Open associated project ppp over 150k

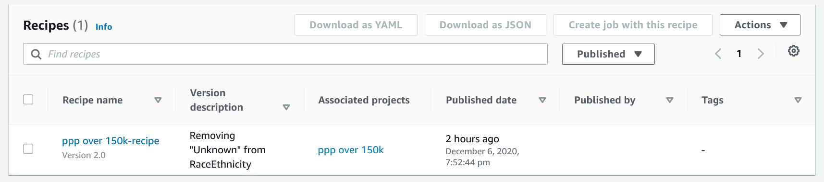coord(351,150)
